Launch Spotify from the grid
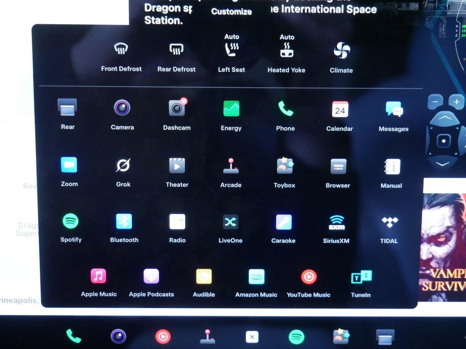Image resolution: width=466 pixels, height=349 pixels. coord(71,228)
